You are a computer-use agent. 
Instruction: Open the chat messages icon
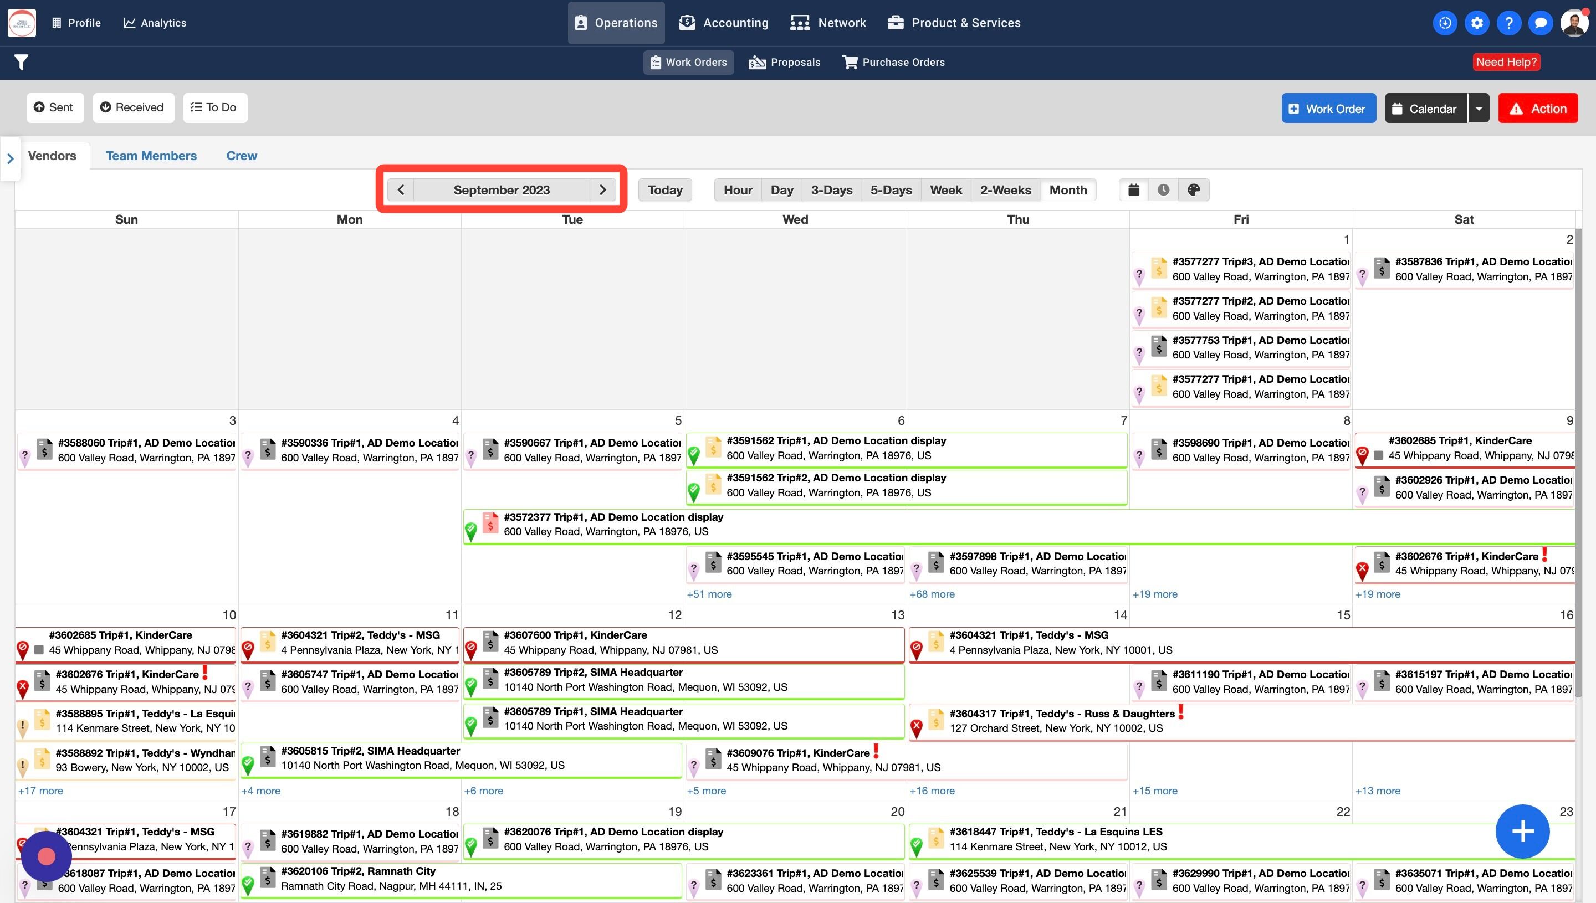pos(1540,23)
